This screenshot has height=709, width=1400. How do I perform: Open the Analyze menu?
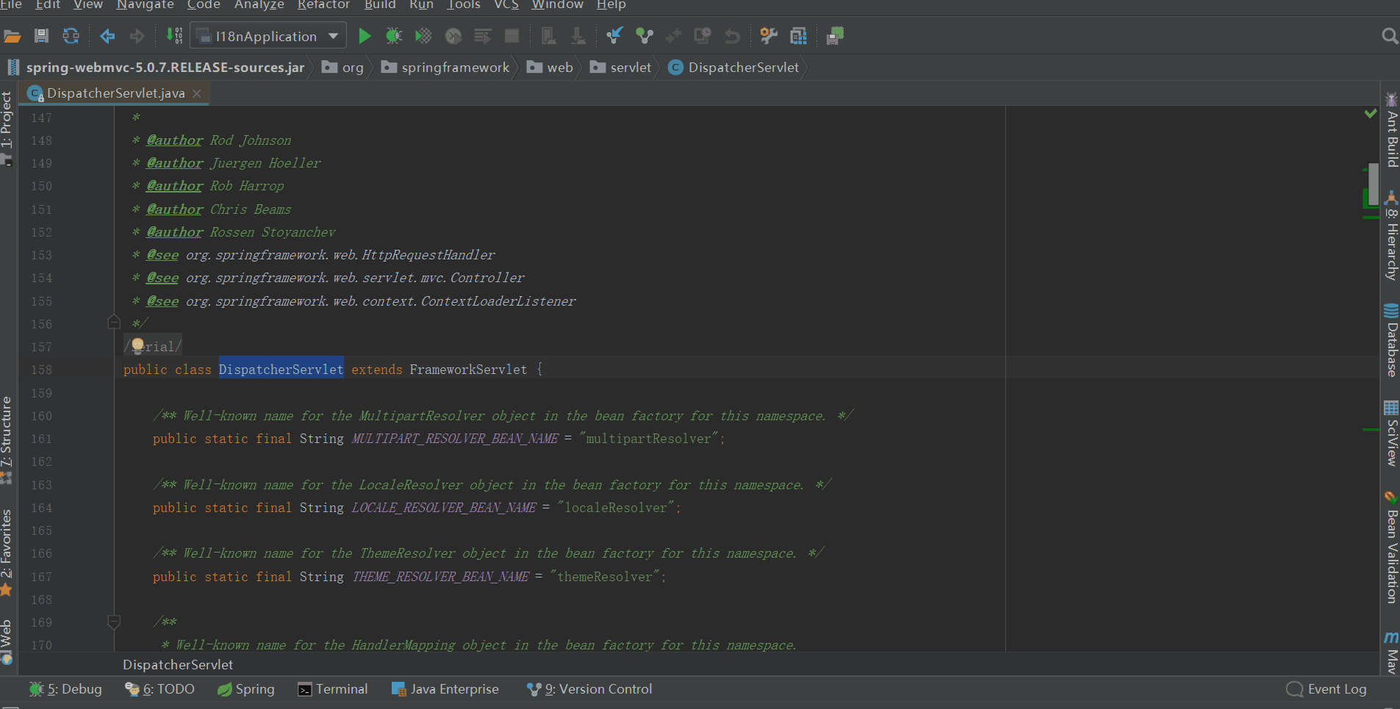[x=259, y=5]
